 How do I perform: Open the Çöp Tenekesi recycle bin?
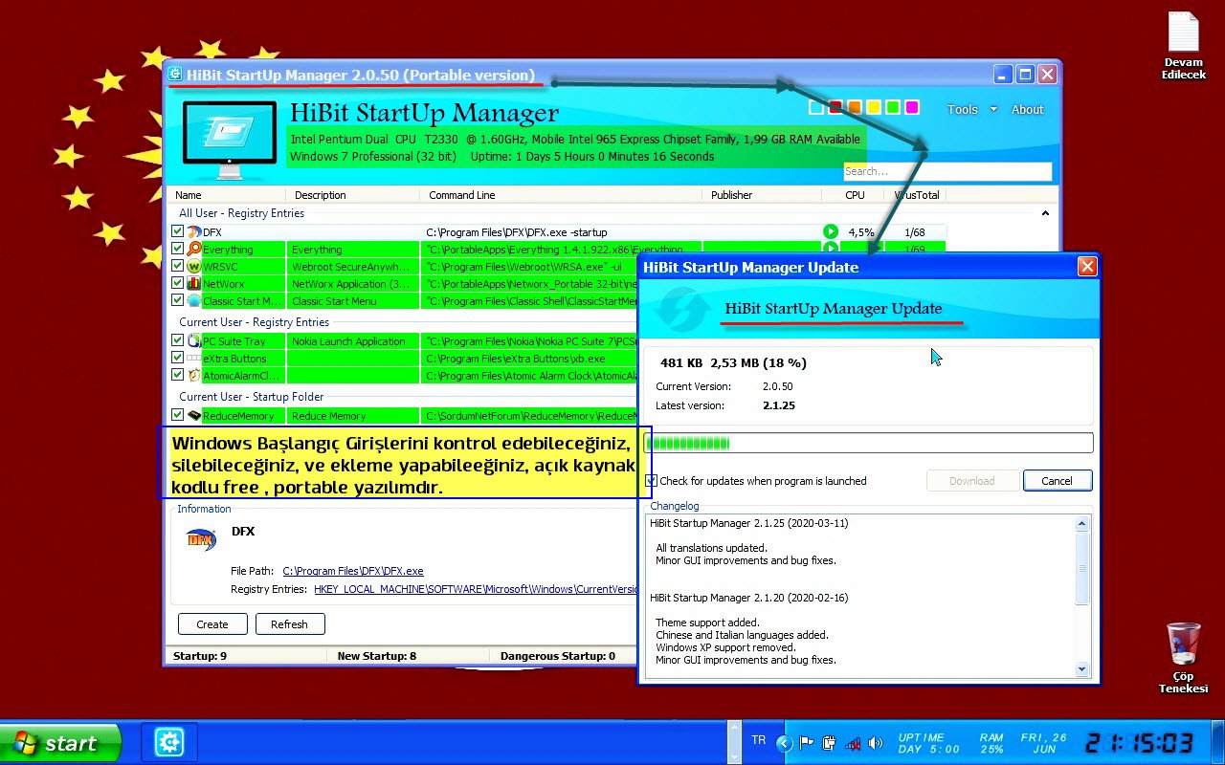[1184, 658]
